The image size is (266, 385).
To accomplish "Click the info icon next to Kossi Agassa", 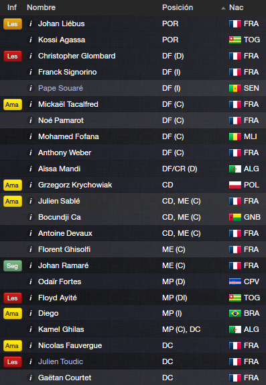I will pyautogui.click(x=31, y=40).
